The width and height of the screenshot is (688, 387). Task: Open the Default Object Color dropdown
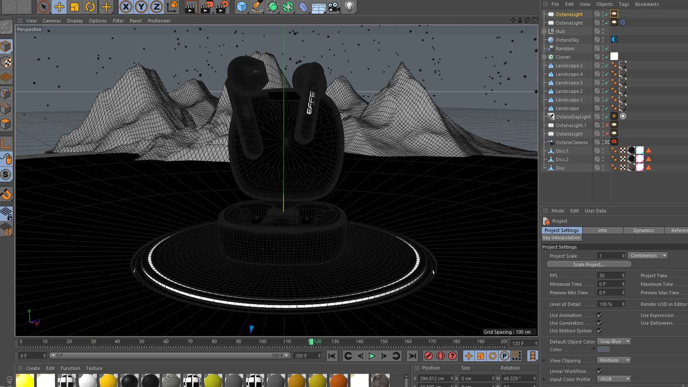point(614,341)
